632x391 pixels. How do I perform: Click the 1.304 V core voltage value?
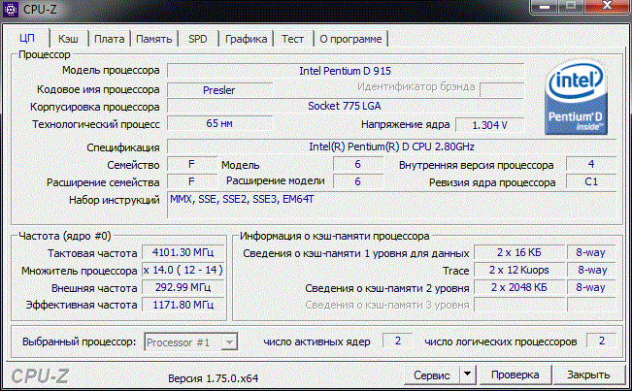point(489,125)
